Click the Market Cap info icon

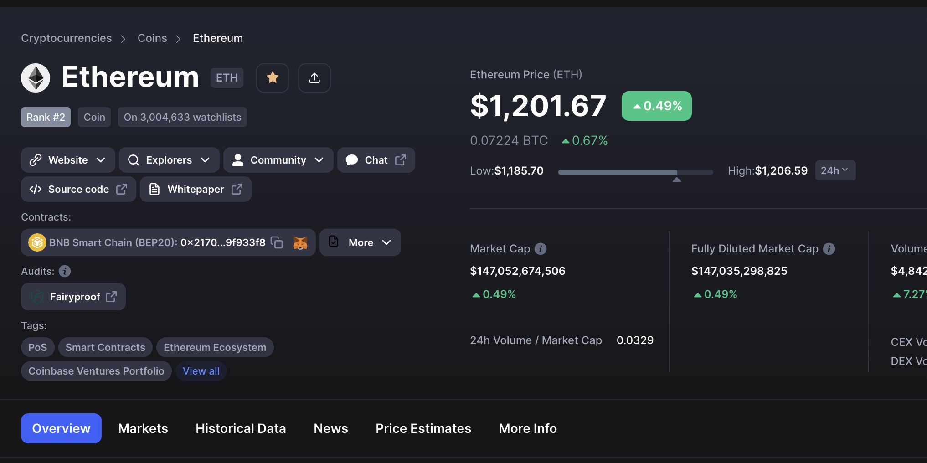point(541,249)
